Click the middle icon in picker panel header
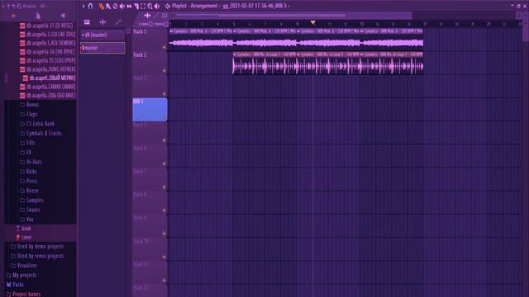Image resolution: width=529 pixels, height=297 pixels. 102,22
